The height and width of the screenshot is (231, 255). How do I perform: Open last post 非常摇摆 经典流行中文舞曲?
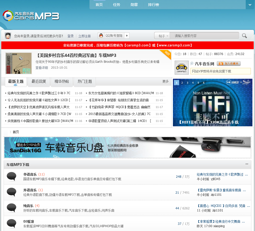coord(221,221)
